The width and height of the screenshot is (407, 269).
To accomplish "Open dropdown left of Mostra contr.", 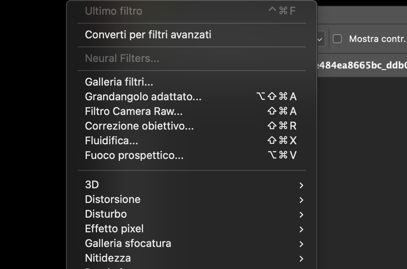I will tap(321, 39).
